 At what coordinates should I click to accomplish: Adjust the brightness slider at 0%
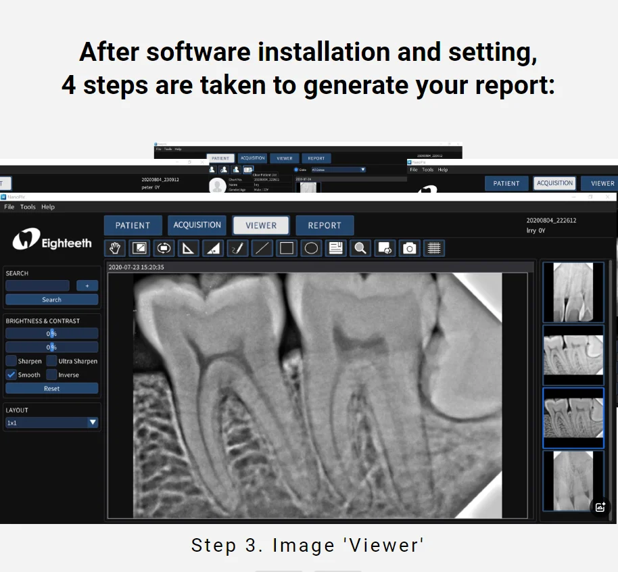(51, 333)
